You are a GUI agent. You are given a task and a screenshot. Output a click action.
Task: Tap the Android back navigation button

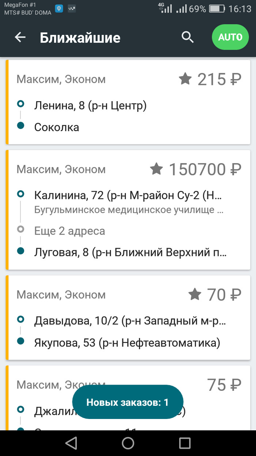(x=71, y=443)
